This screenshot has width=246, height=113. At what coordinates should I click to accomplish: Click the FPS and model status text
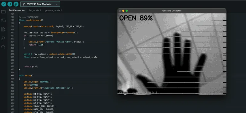[x=138, y=93]
